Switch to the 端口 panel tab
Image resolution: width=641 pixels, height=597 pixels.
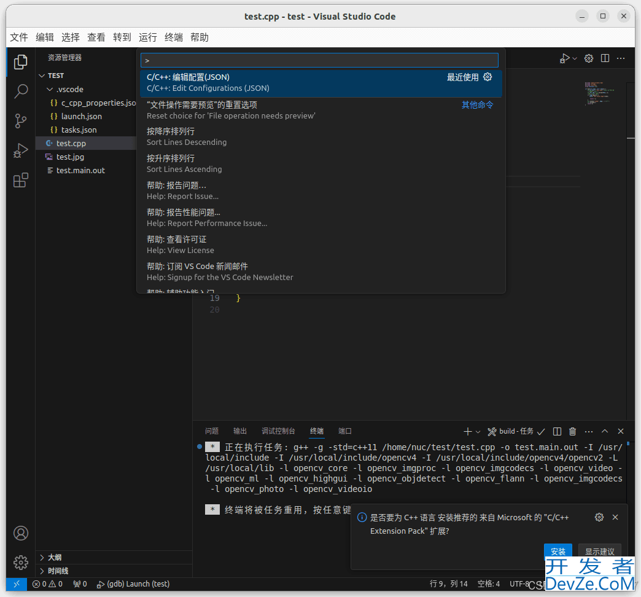[x=344, y=431]
